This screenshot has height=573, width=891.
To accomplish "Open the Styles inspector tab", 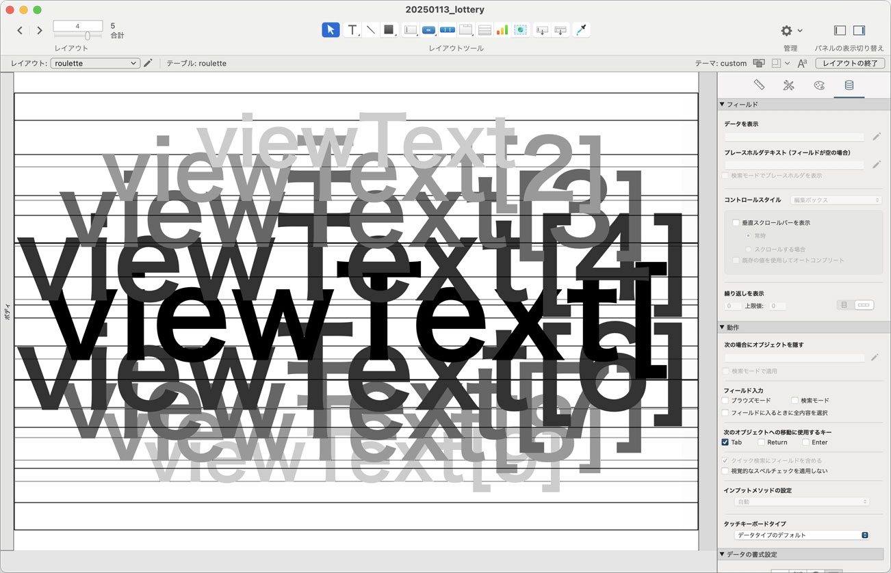I will click(x=788, y=85).
